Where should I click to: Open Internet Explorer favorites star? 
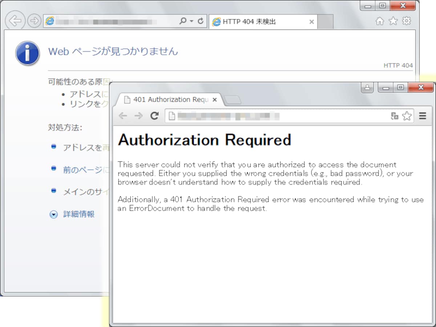pyautogui.click(x=393, y=21)
